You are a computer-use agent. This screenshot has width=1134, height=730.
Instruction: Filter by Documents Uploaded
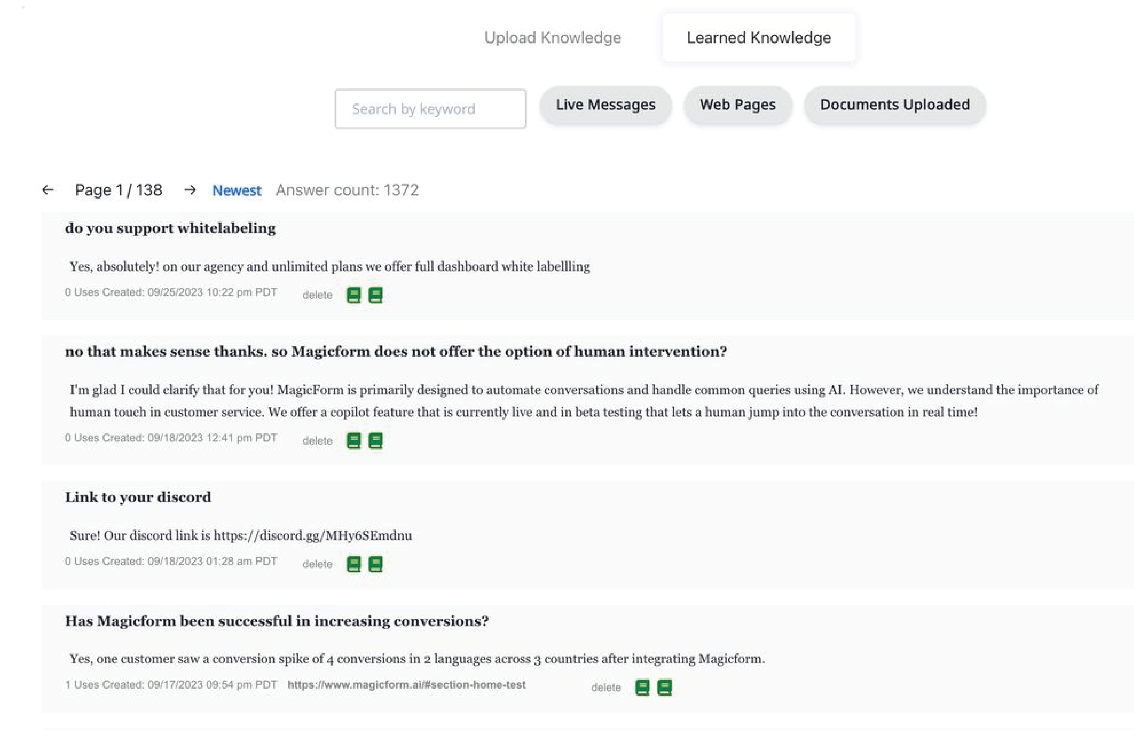895,105
